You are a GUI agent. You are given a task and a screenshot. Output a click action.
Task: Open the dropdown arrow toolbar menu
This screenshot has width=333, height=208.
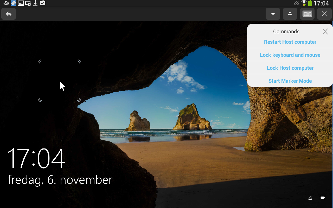tap(273, 14)
